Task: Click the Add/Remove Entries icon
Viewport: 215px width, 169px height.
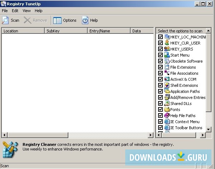Action: pyautogui.click(x=167, y=97)
